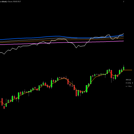Click the 'Charts NYSE FLT' chart title
Image resolution: width=134 pixels, height=134 pixels.
[14, 2]
